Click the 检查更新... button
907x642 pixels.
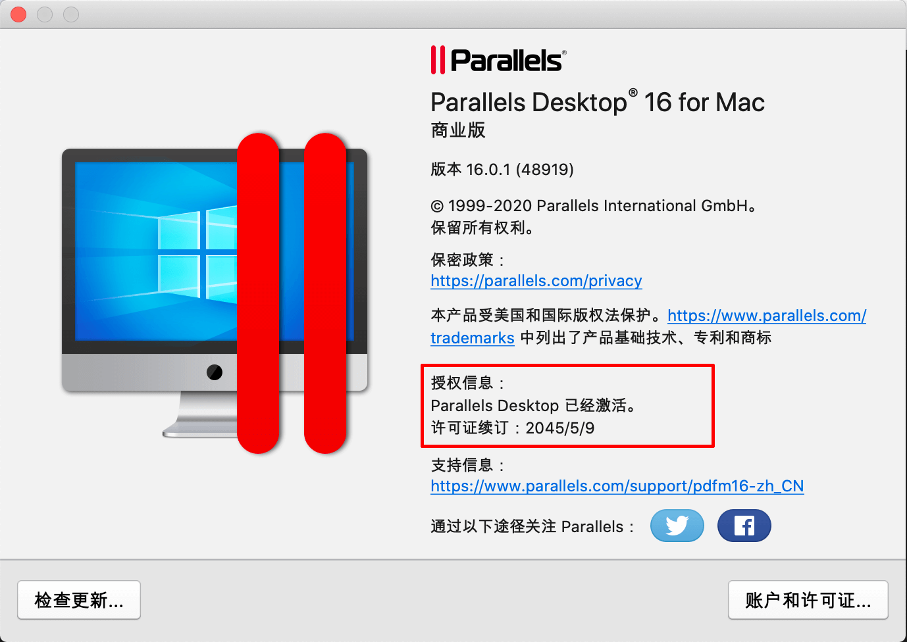79,600
